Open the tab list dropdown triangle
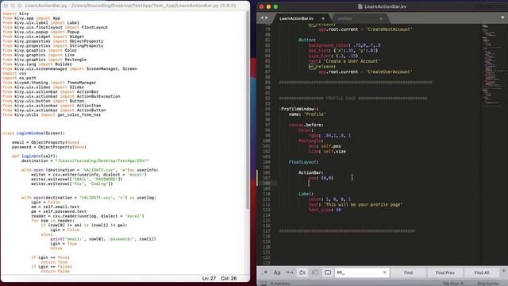 coord(502,17)
